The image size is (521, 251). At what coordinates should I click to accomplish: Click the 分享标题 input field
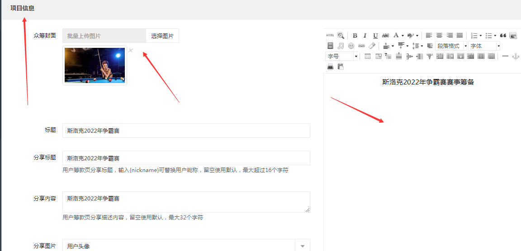click(x=186, y=158)
